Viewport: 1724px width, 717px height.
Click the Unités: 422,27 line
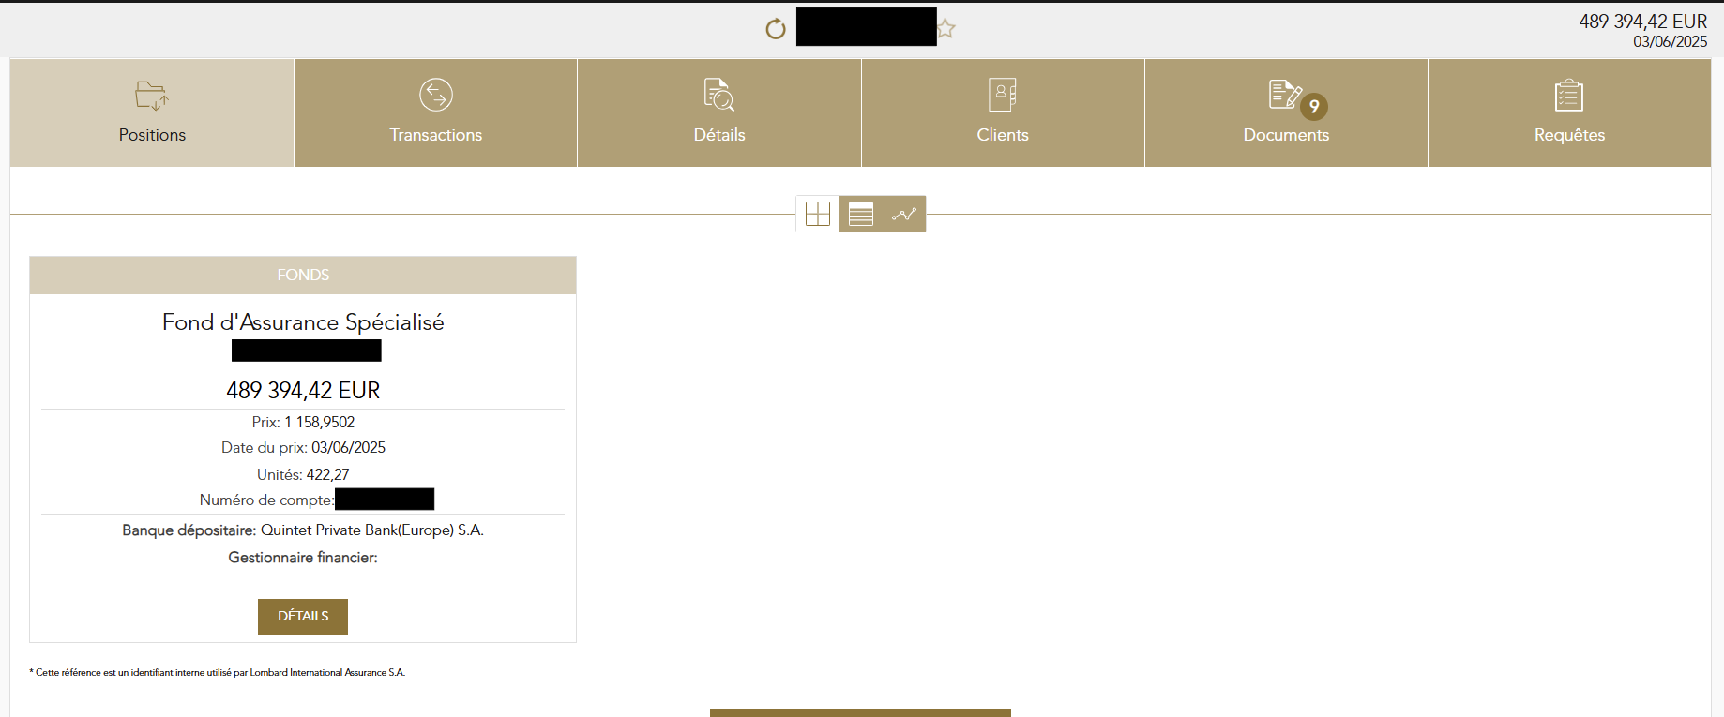pos(303,475)
